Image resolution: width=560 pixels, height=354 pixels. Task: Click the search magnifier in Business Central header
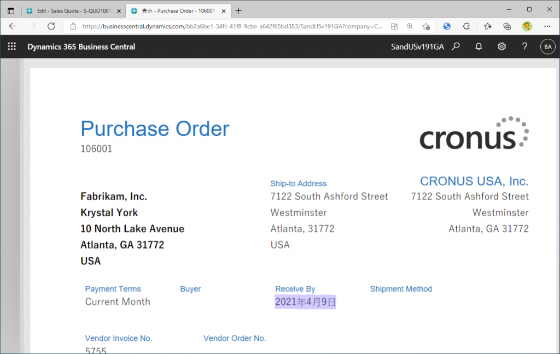coord(456,46)
